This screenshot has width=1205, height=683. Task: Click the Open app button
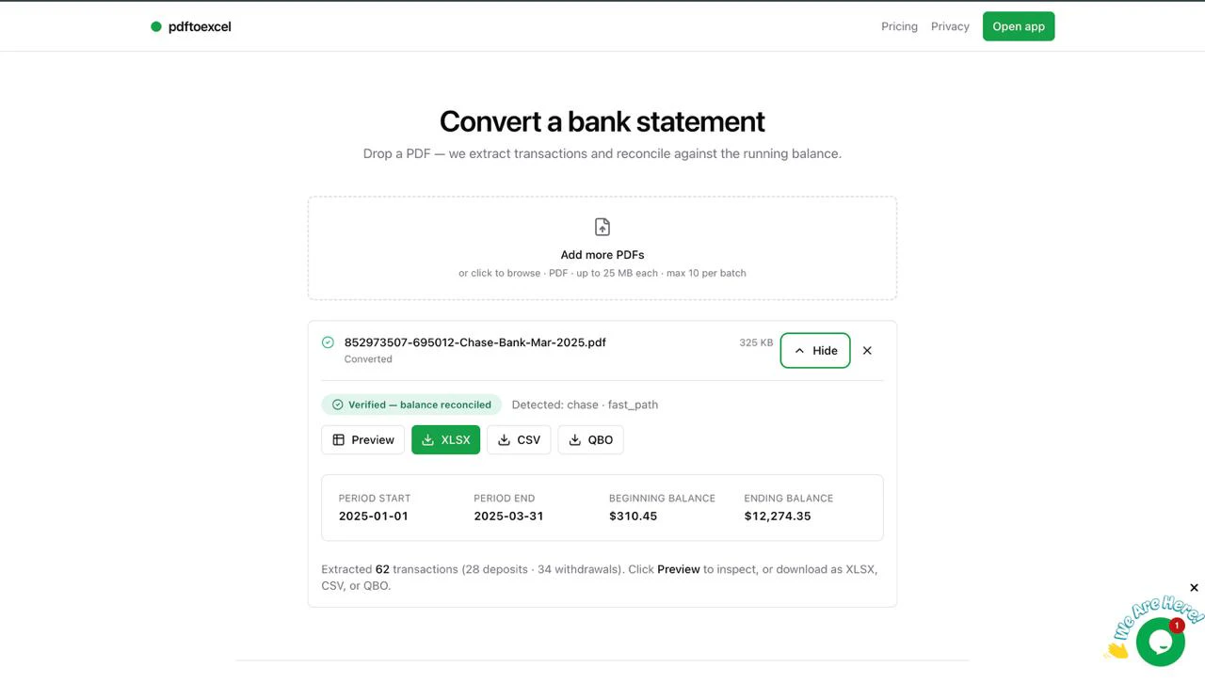[1019, 26]
